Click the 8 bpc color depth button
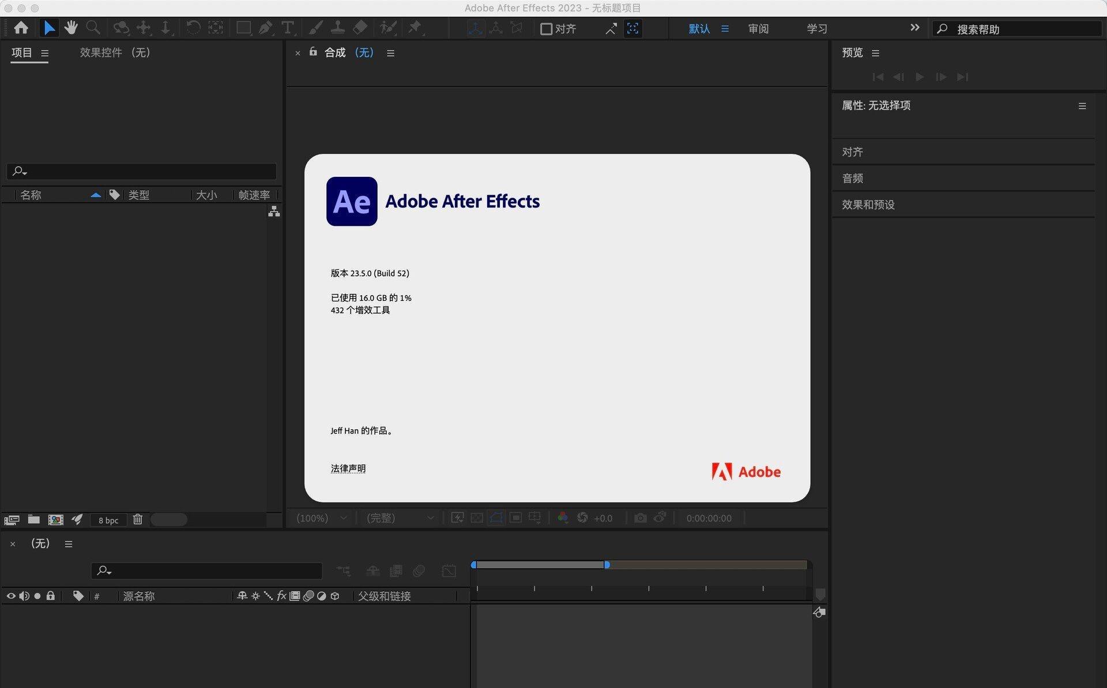Viewport: 1107px width, 688px height. tap(108, 520)
